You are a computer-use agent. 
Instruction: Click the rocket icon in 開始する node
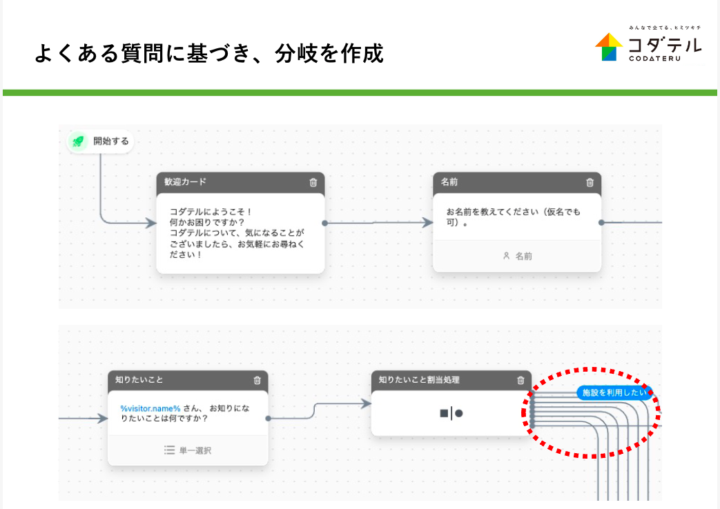pyautogui.click(x=78, y=141)
